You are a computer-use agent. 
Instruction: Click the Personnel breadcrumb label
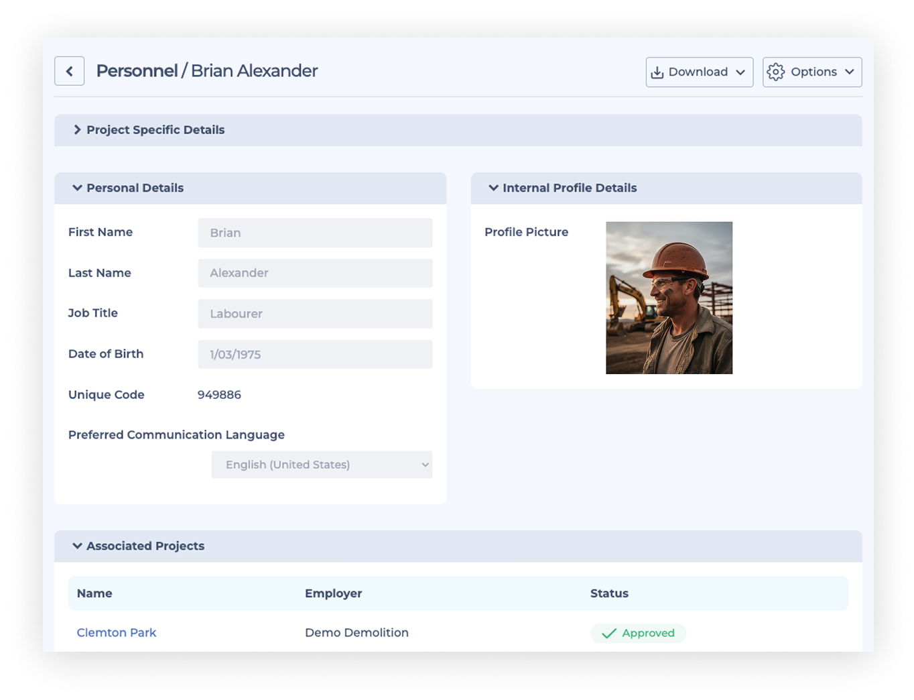coord(137,70)
